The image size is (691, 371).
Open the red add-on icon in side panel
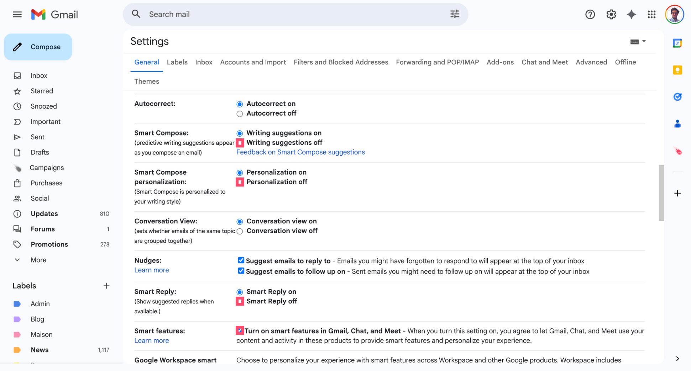(x=677, y=151)
